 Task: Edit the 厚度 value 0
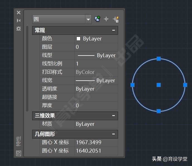[96, 105]
